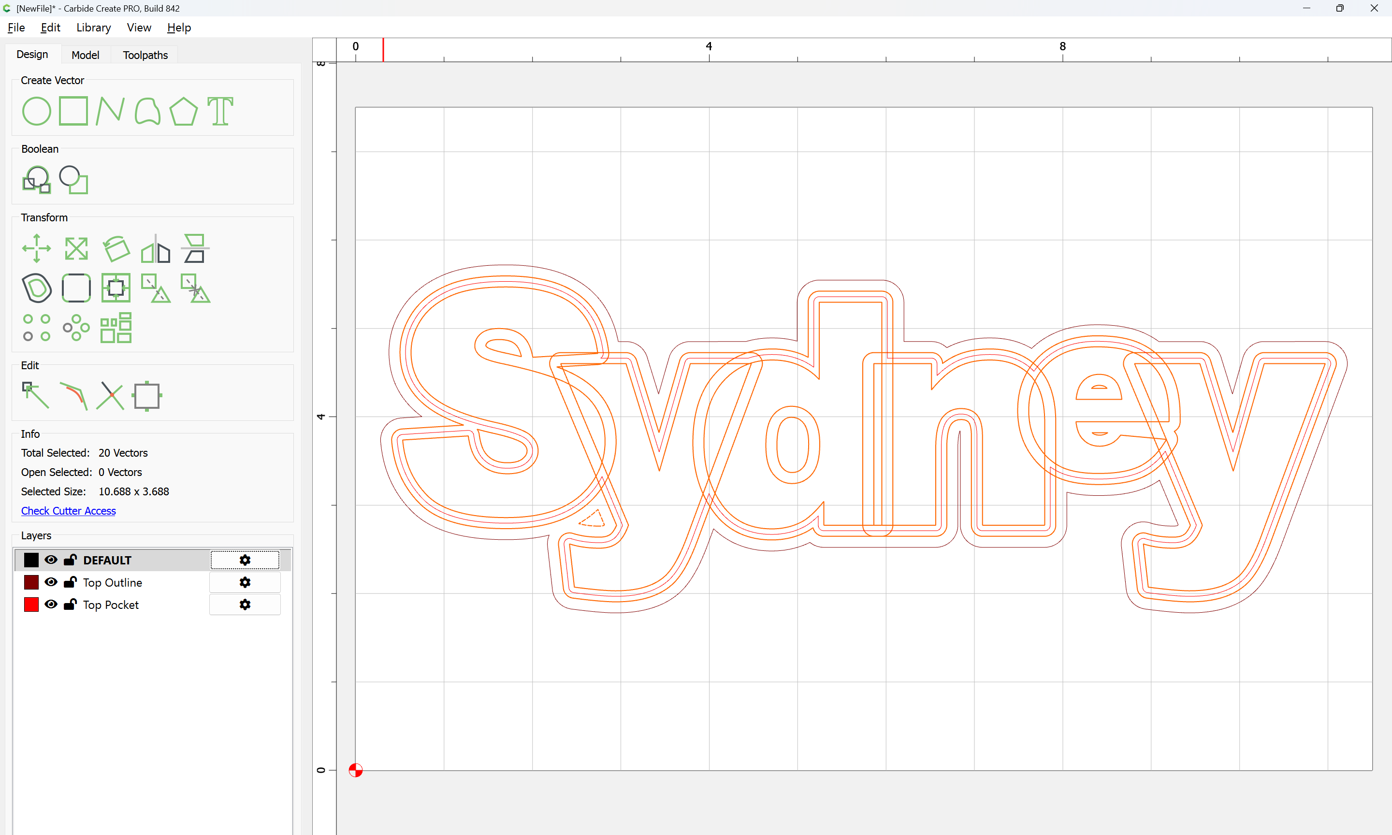
Task: Open settings for Top Outline layer
Action: click(x=245, y=582)
